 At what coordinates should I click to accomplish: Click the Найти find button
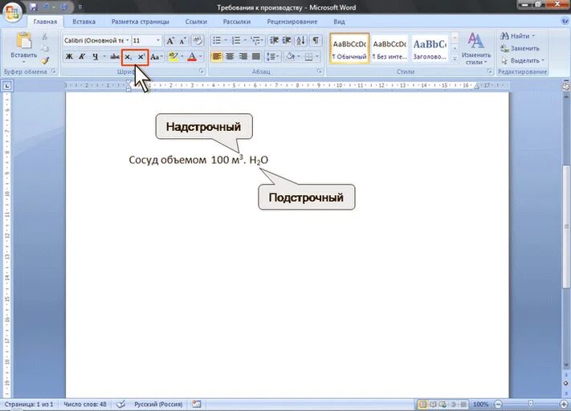518,36
